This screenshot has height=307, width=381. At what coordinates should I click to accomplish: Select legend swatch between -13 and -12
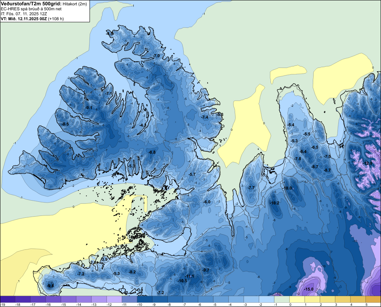[x=99, y=299]
